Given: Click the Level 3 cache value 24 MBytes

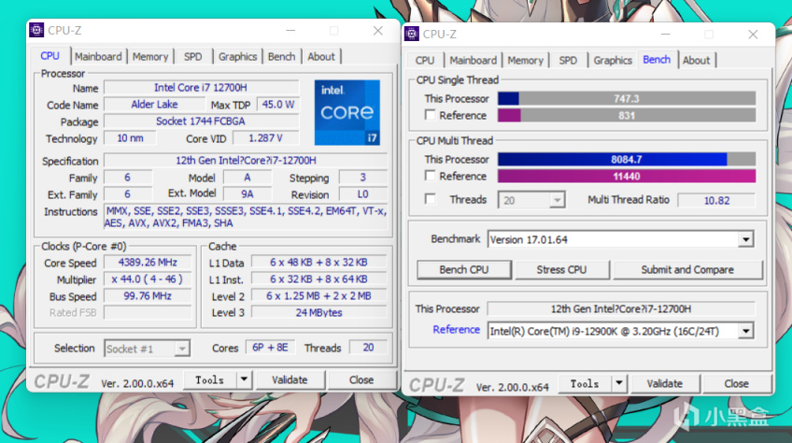Looking at the screenshot, I should pyautogui.click(x=318, y=312).
